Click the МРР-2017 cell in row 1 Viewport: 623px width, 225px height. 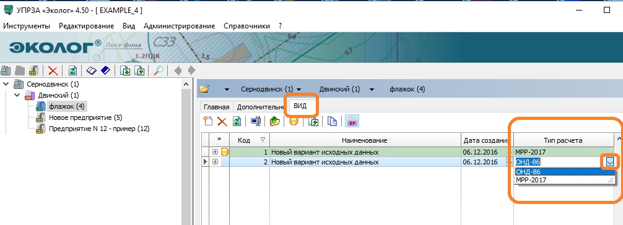[x=564, y=152]
